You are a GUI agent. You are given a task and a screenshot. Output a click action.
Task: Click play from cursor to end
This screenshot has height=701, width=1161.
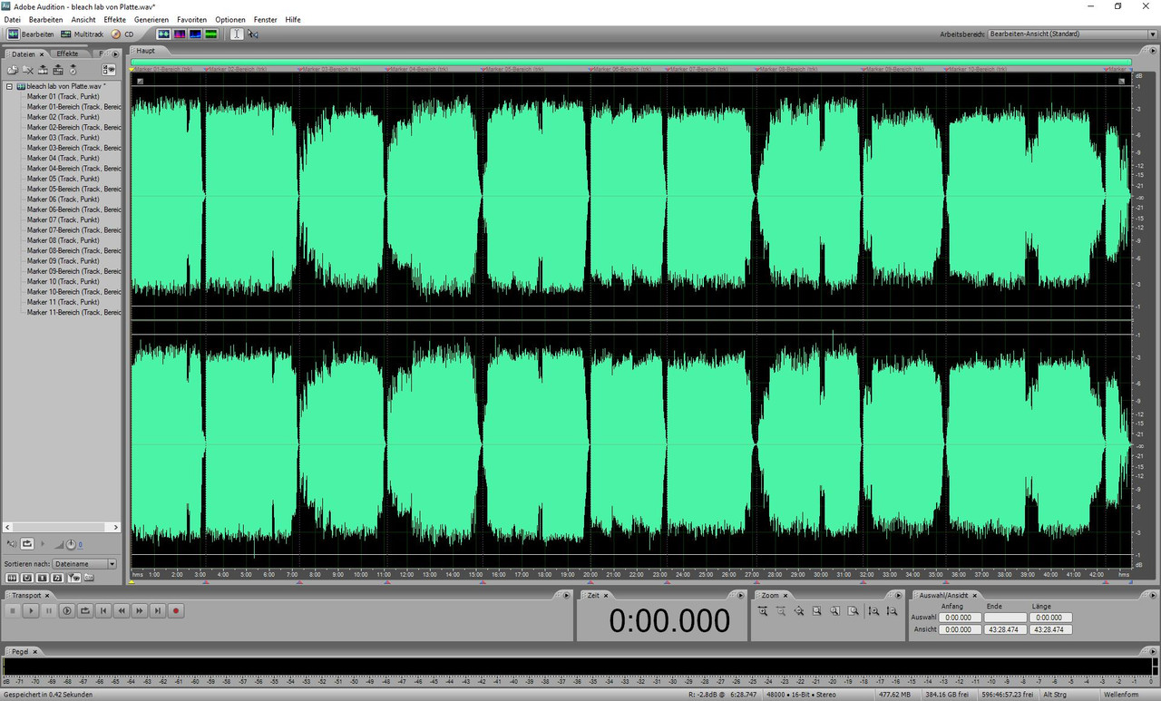click(67, 610)
